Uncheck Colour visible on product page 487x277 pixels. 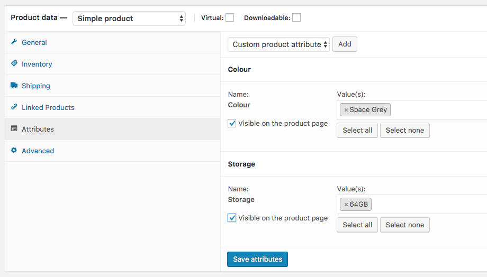[x=232, y=123]
